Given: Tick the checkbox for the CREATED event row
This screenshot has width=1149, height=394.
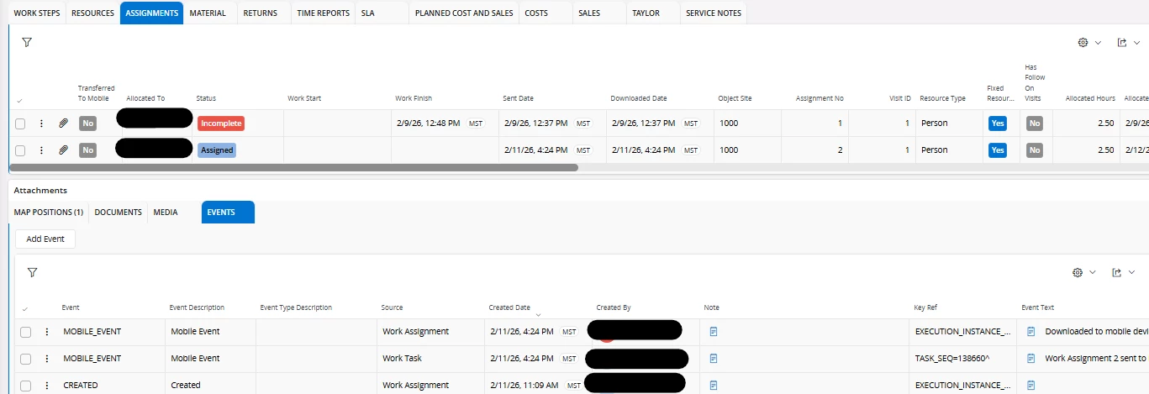Looking at the screenshot, I should click(x=26, y=386).
